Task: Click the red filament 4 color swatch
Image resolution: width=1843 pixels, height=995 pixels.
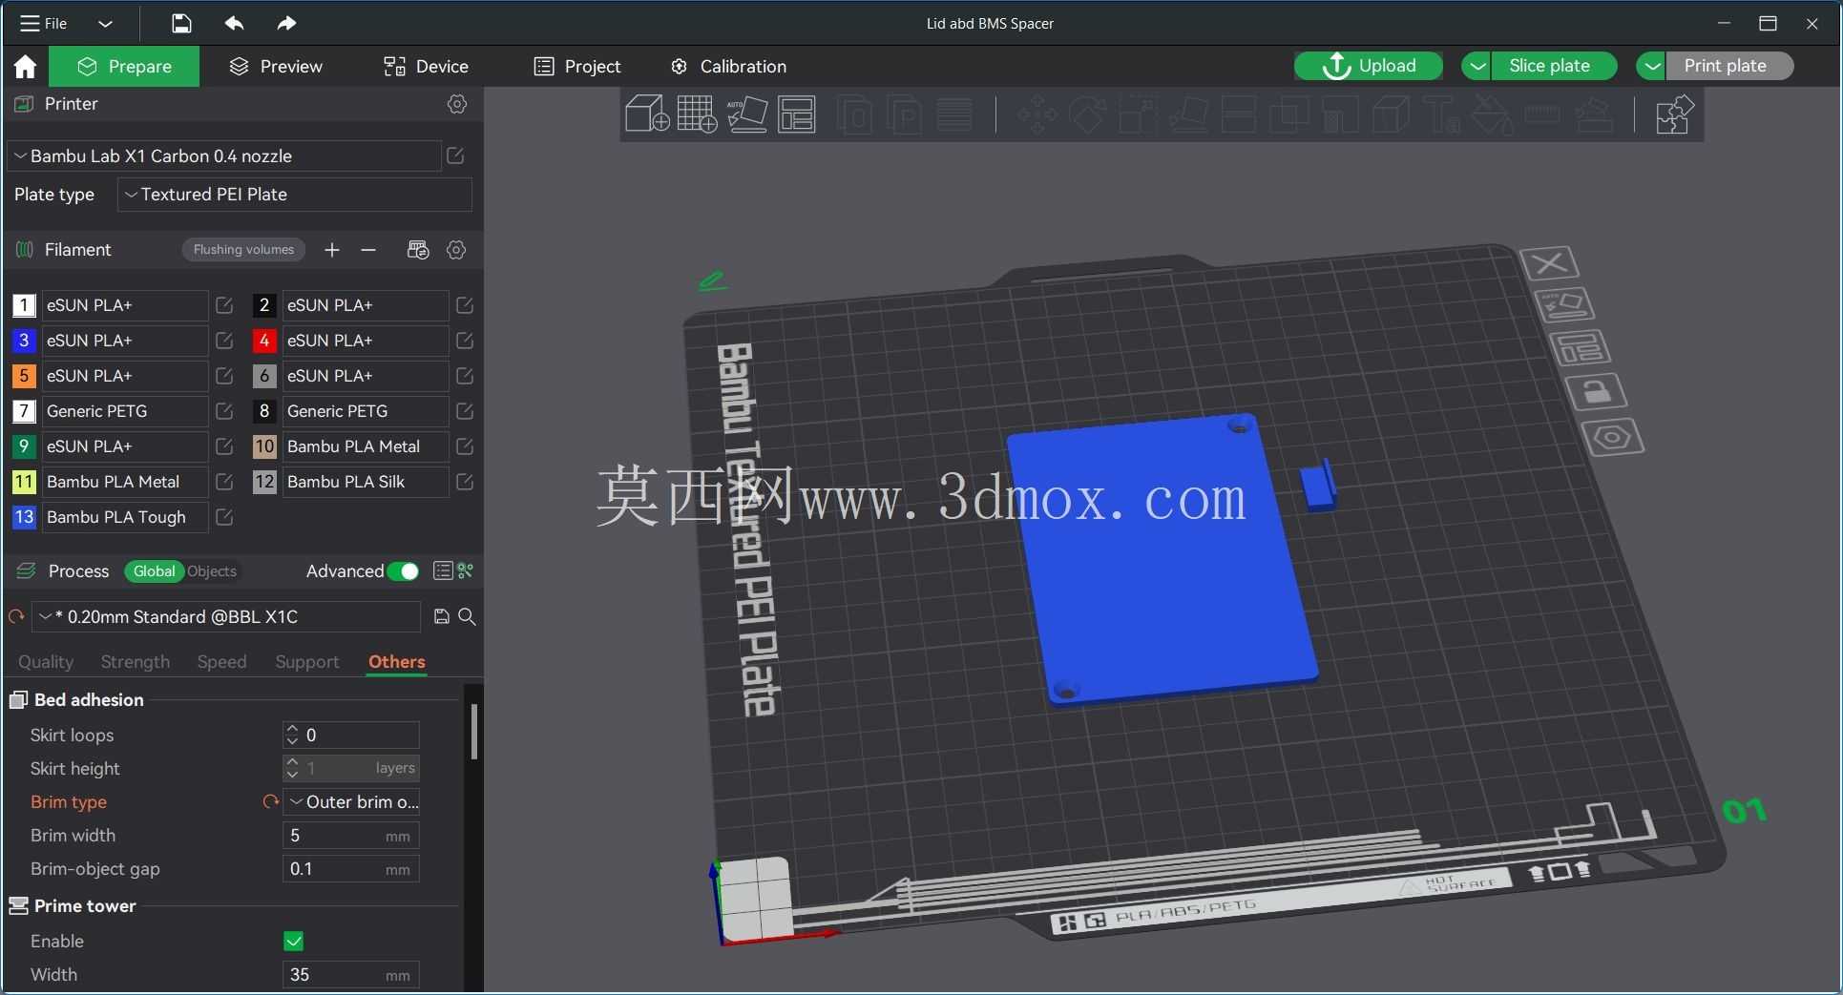Action: tap(264, 341)
